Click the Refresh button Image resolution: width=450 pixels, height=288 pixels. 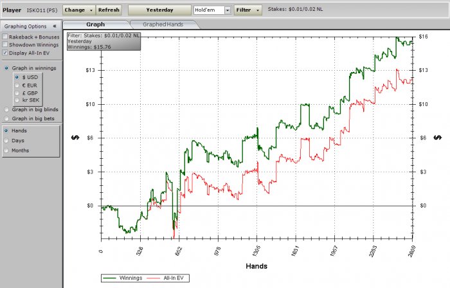[x=109, y=10]
